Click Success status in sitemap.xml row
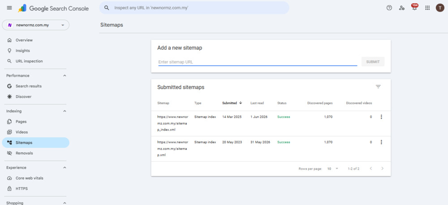This screenshot has width=448, height=205. click(x=284, y=142)
